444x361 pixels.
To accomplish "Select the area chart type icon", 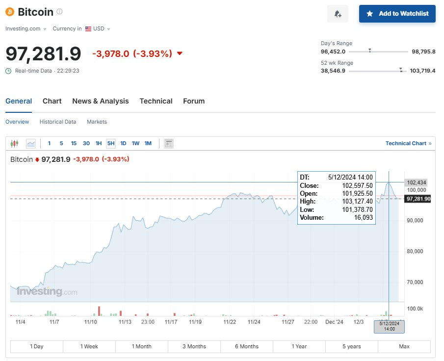I will click(31, 144).
